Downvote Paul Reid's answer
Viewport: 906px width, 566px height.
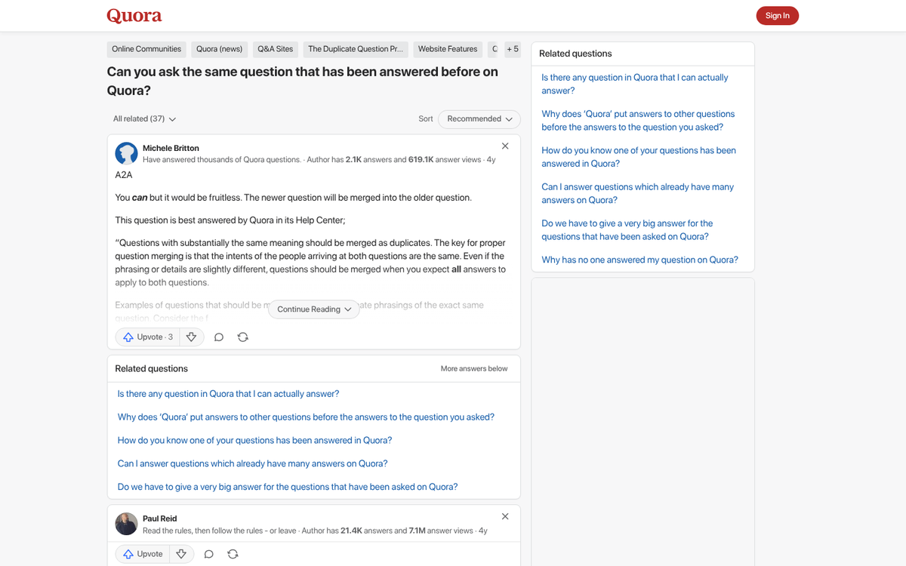click(181, 553)
